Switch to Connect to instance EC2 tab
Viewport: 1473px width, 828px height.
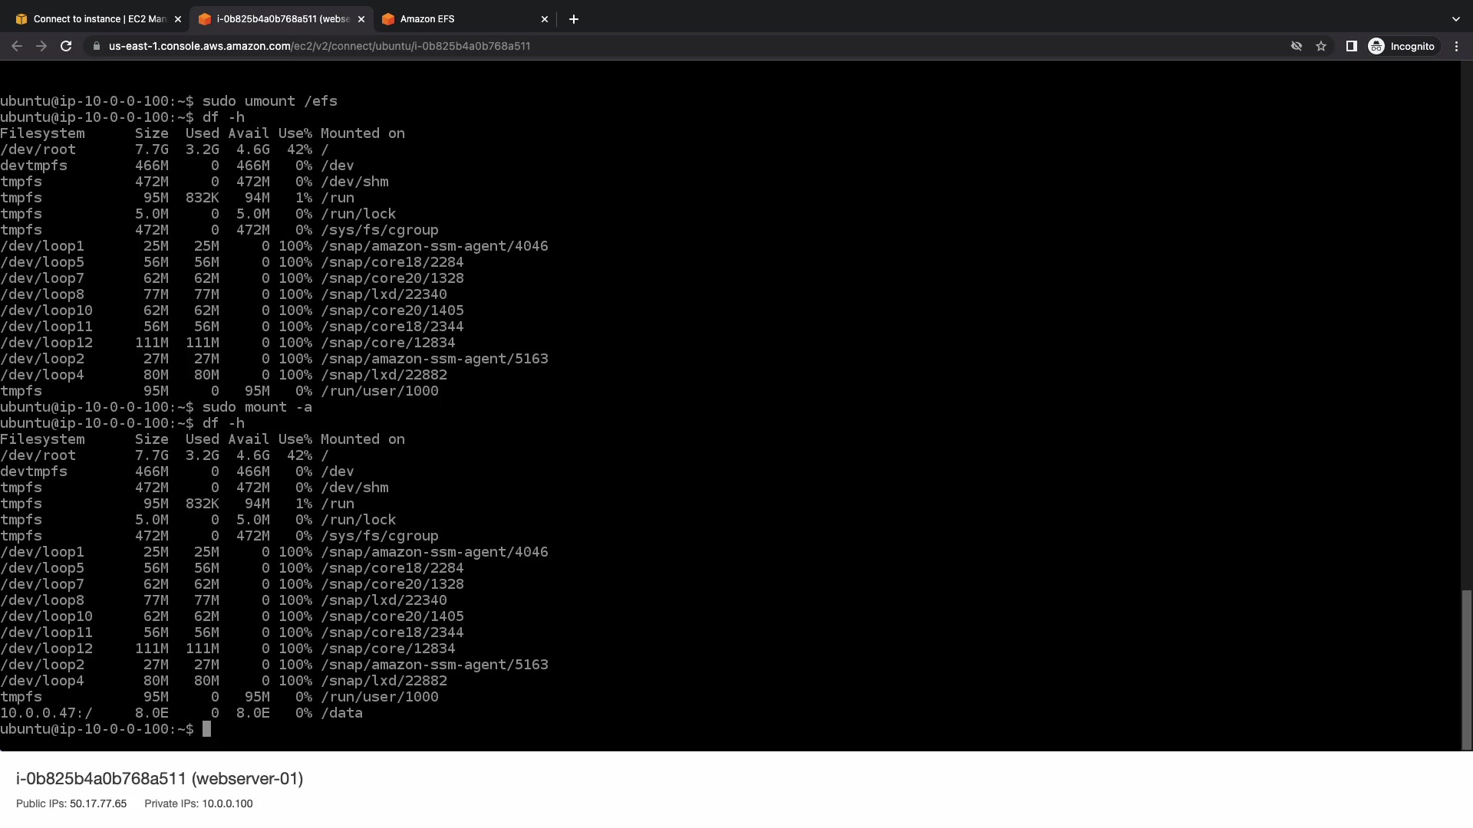98,19
